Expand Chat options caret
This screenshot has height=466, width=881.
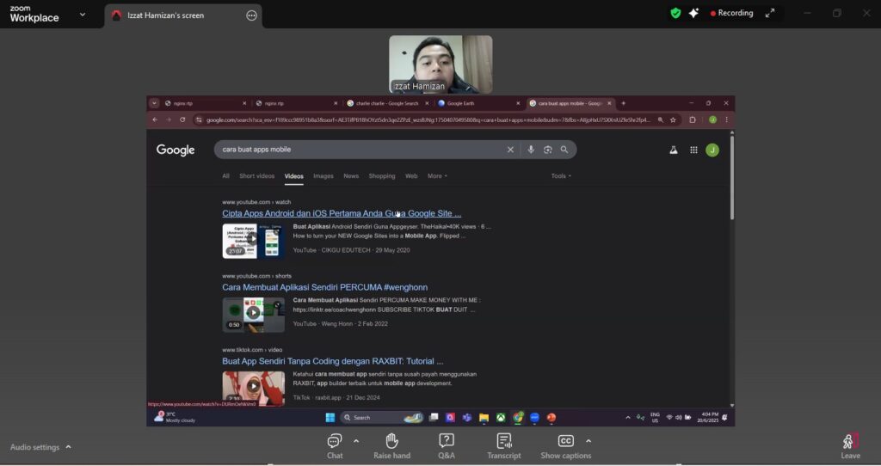pos(356,441)
